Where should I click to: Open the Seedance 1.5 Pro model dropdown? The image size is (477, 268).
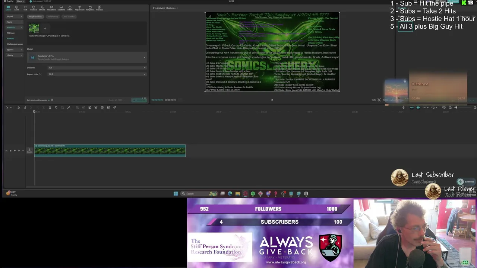pos(87,57)
